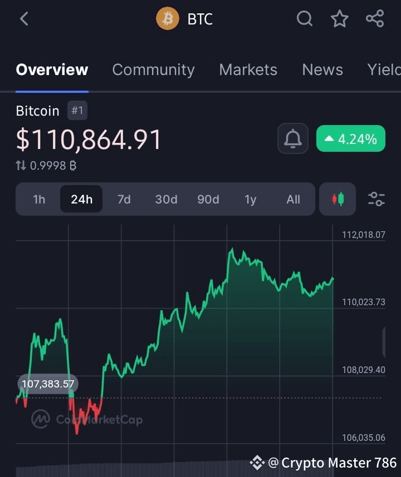
Task: Select the All time range
Action: point(293,199)
